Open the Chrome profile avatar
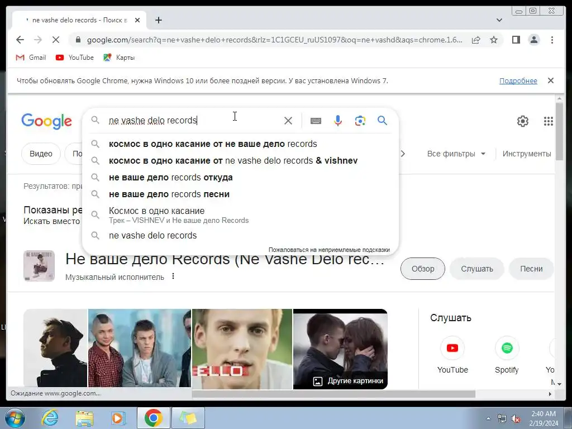572x429 pixels. coord(533,40)
